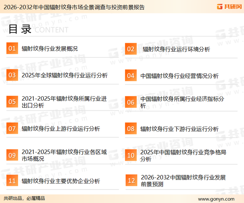244x203 pixels.
Task: Choose the 12 section number badge
Action: coord(131,180)
